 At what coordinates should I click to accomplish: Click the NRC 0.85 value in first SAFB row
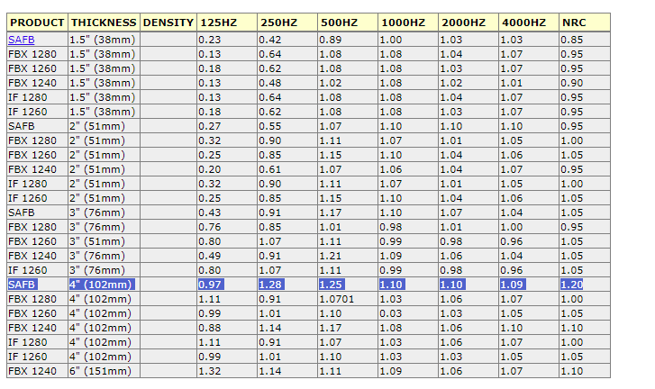(x=572, y=40)
